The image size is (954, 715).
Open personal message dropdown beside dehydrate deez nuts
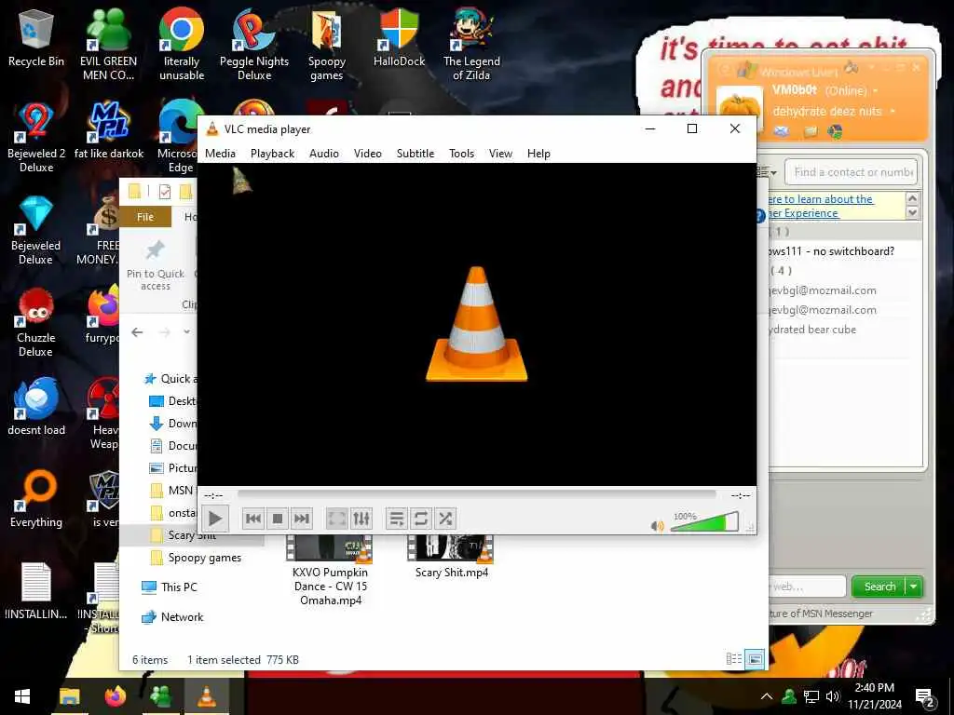point(892,112)
